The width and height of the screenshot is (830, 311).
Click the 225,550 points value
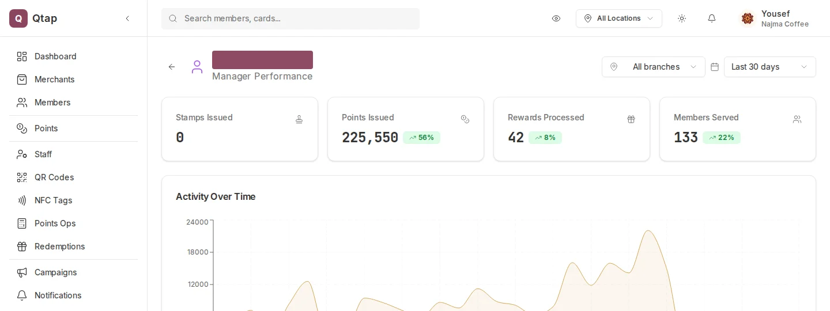[370, 138]
